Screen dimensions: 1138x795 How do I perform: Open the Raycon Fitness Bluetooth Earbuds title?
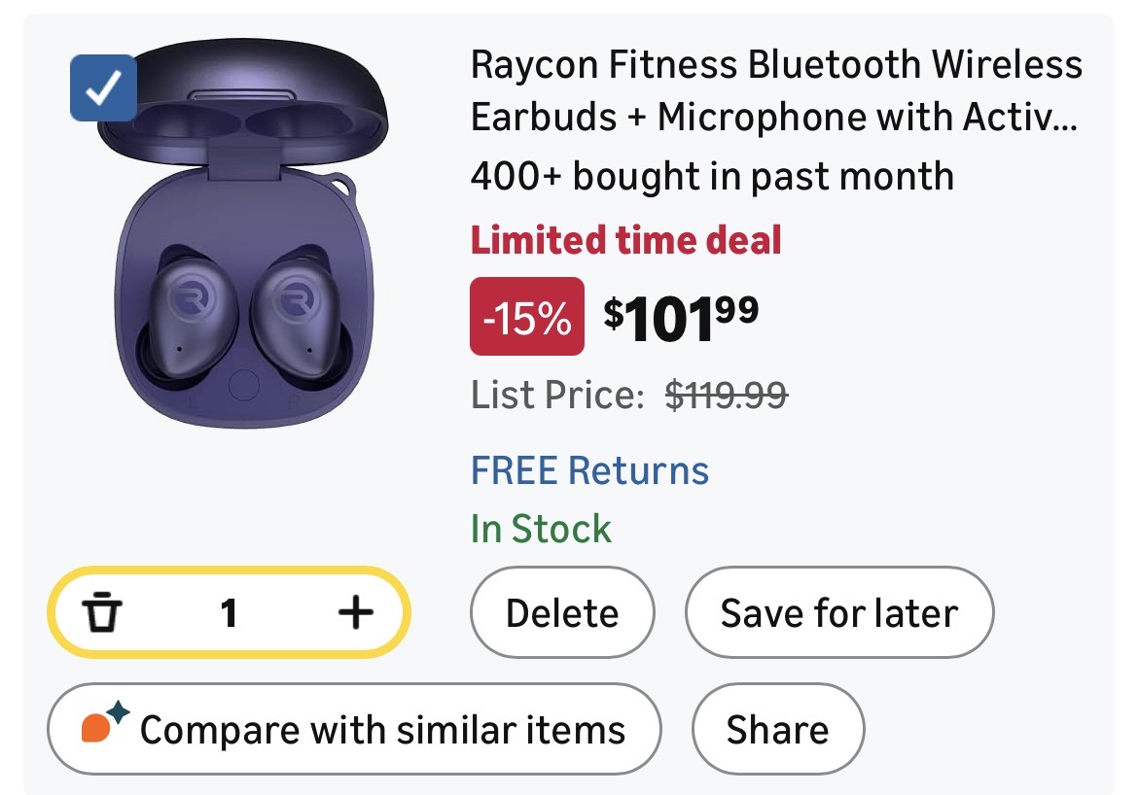tap(775, 91)
